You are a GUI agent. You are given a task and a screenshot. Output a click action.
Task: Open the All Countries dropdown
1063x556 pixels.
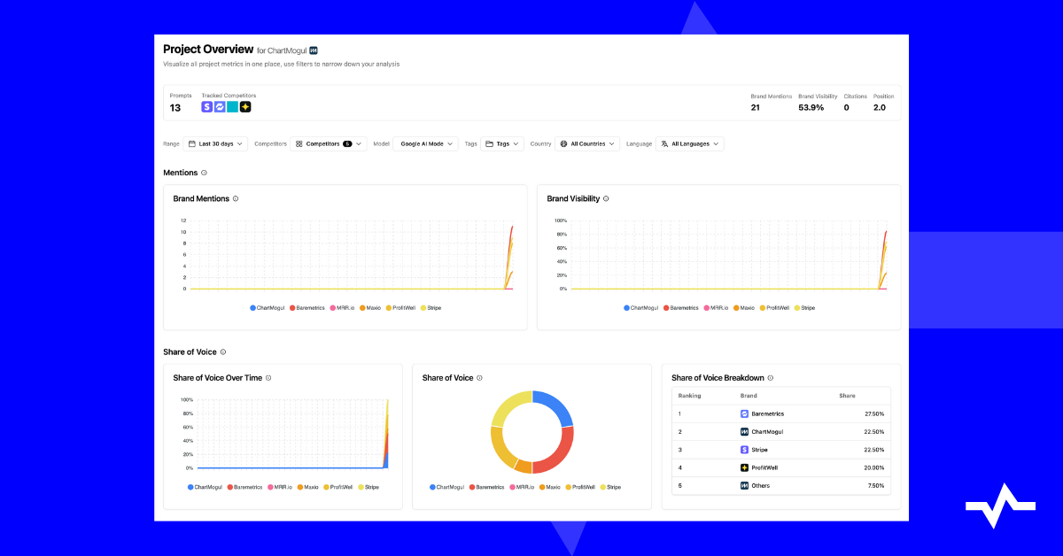587,143
